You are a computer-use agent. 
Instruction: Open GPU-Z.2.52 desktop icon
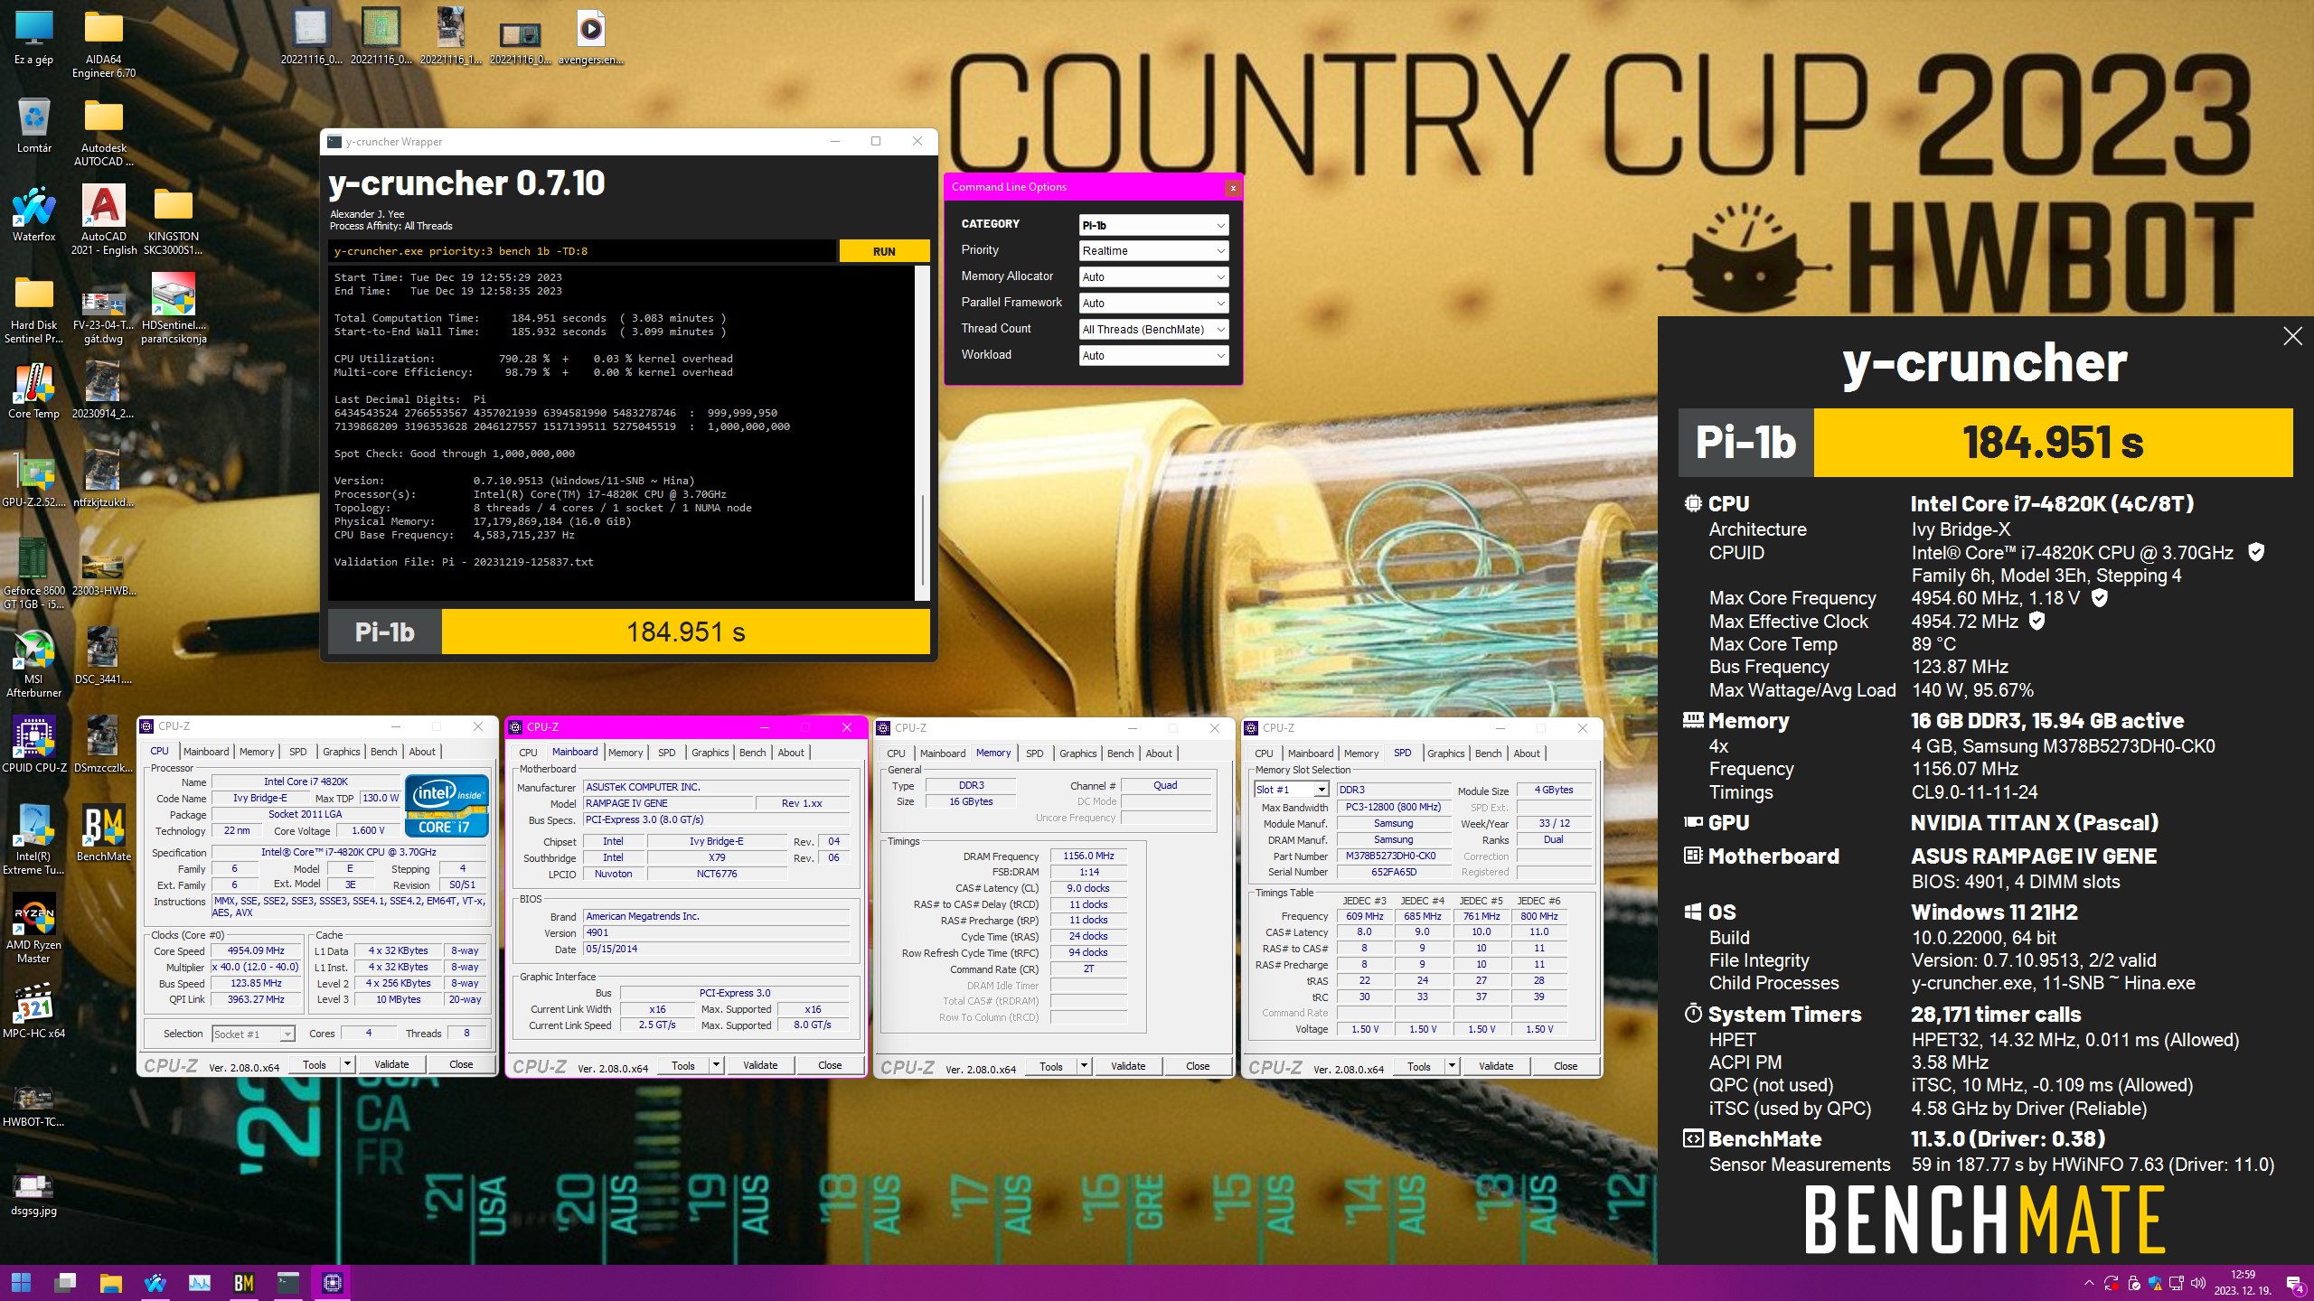point(33,480)
